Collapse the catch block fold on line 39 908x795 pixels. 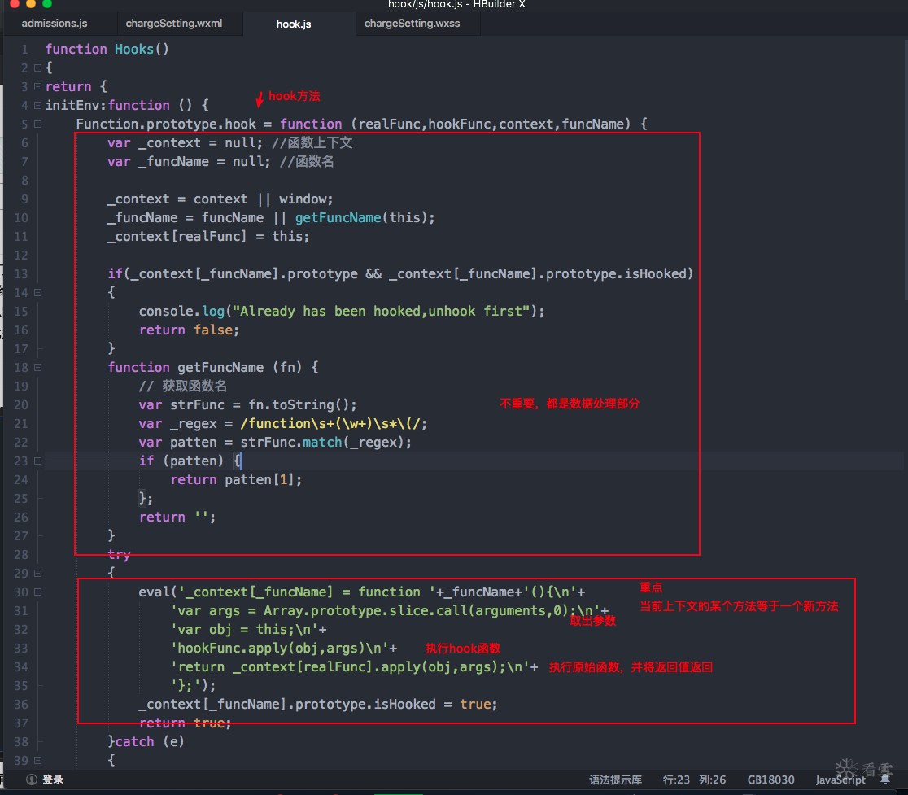37,760
